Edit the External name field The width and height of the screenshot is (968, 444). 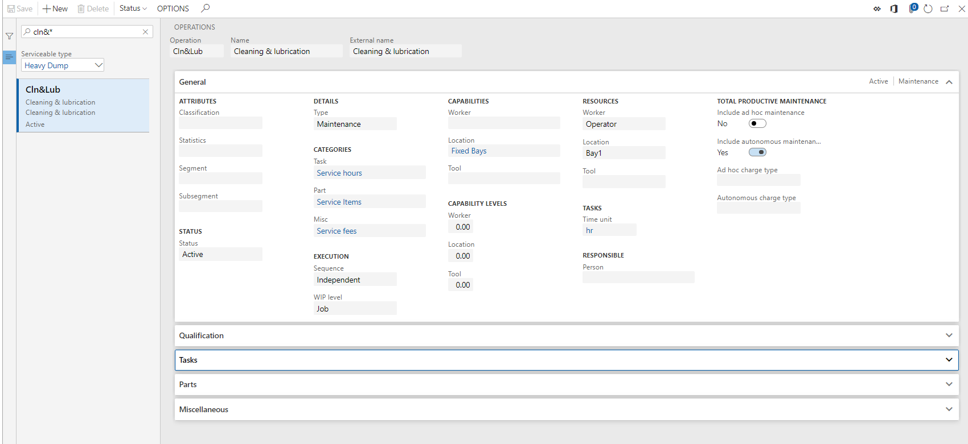tap(405, 51)
